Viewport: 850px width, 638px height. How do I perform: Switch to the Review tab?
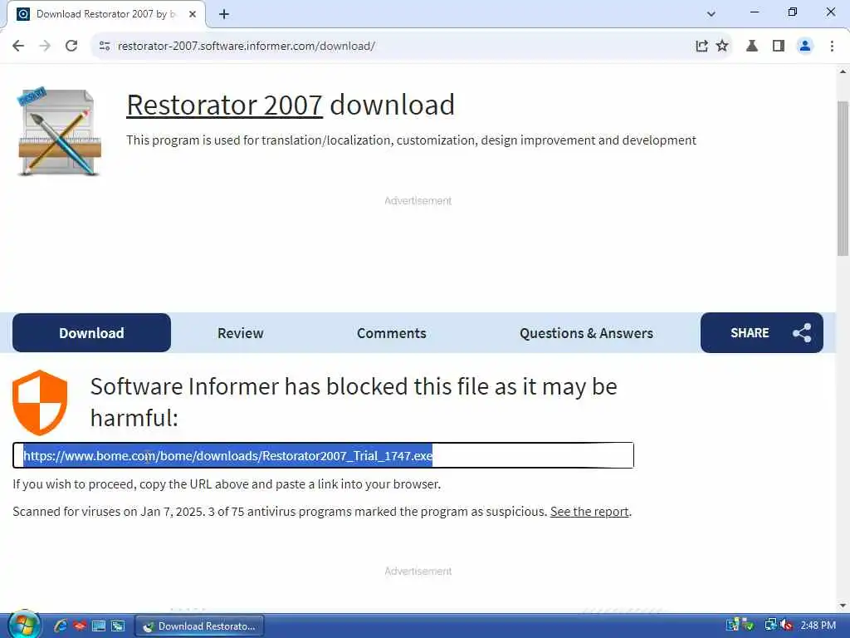pyautogui.click(x=240, y=333)
